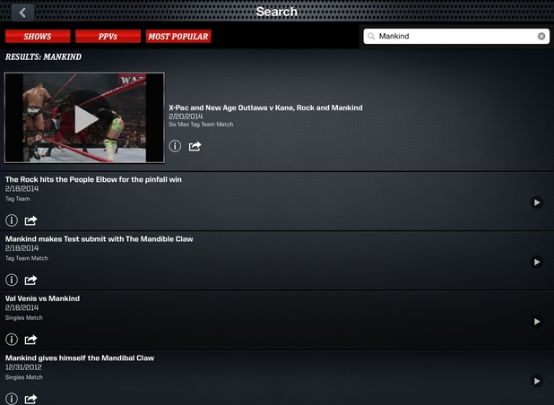Open title 'X-Pac and New Age Outlaws v Kane, Rock and Mankind'
Viewport: 554px width, 405px height.
pyautogui.click(x=265, y=108)
